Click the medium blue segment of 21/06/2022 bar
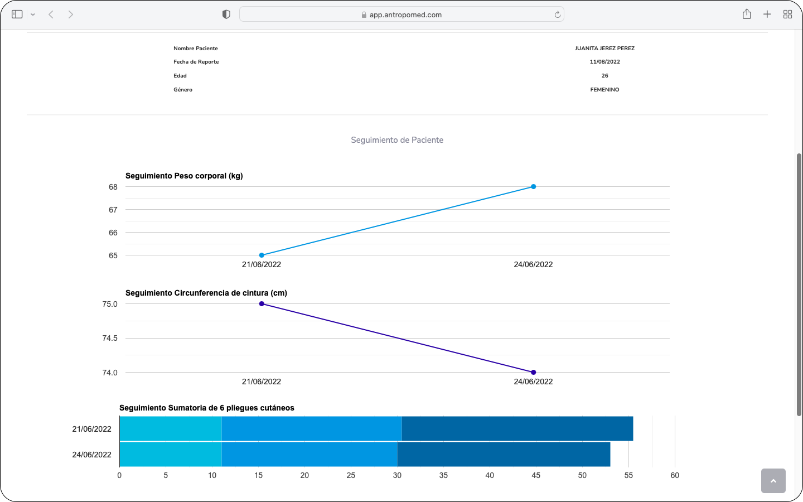Screen dimensions: 803x502 coord(312,428)
